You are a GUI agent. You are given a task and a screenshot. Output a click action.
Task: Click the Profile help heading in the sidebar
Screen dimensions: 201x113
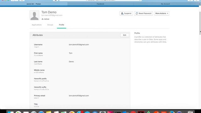137,33
